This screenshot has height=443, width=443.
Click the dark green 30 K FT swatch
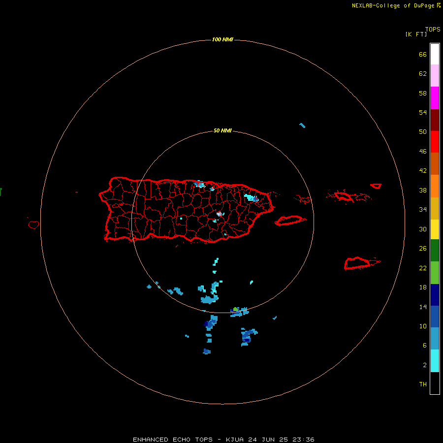click(x=435, y=251)
